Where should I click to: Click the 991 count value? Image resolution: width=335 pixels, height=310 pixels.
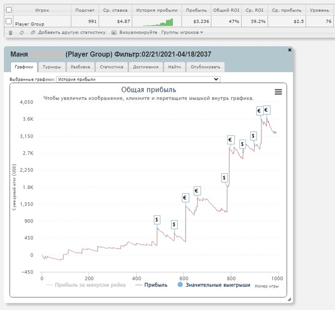click(x=92, y=22)
